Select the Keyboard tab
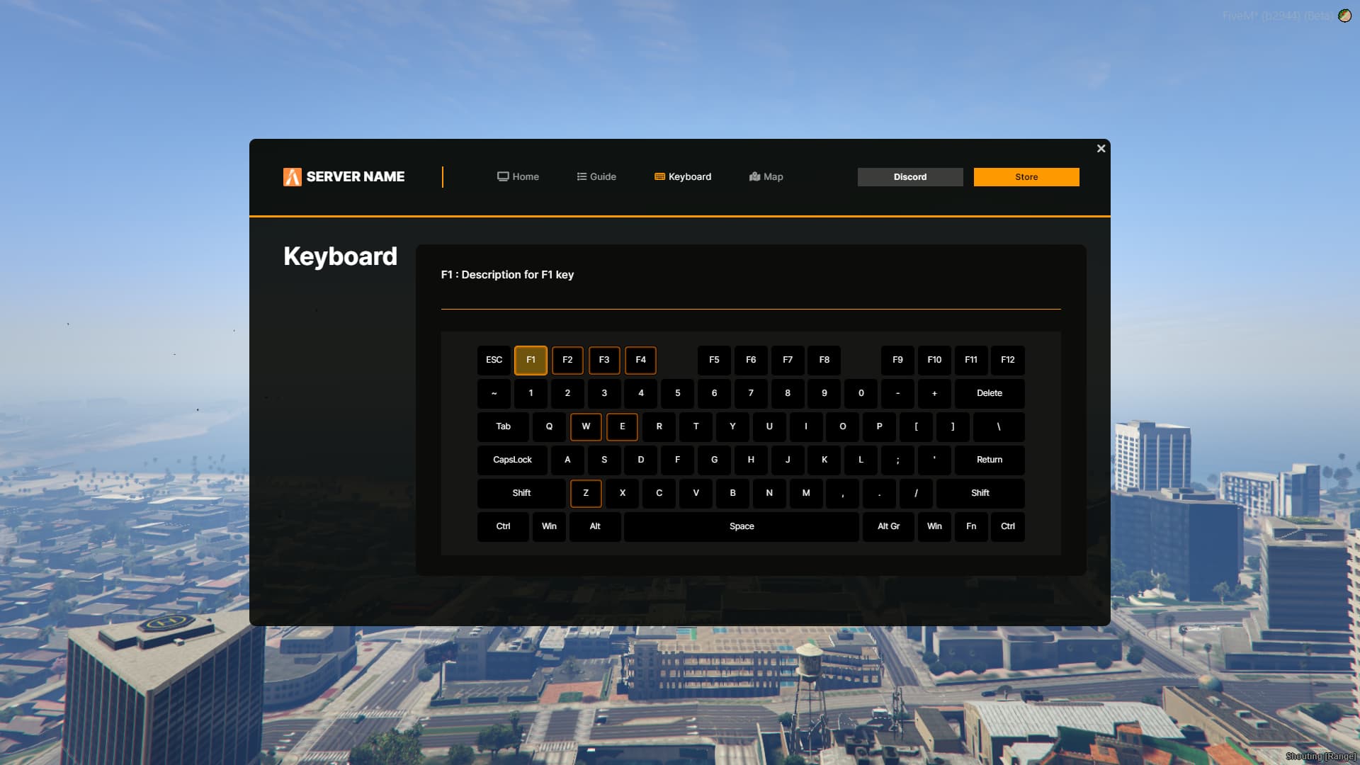This screenshot has width=1360, height=765. (x=683, y=177)
